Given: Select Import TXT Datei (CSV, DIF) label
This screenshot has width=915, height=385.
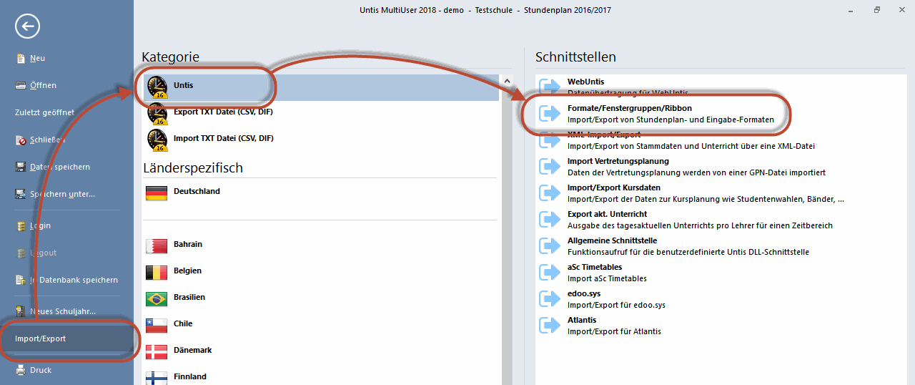Looking at the screenshot, I should point(224,138).
